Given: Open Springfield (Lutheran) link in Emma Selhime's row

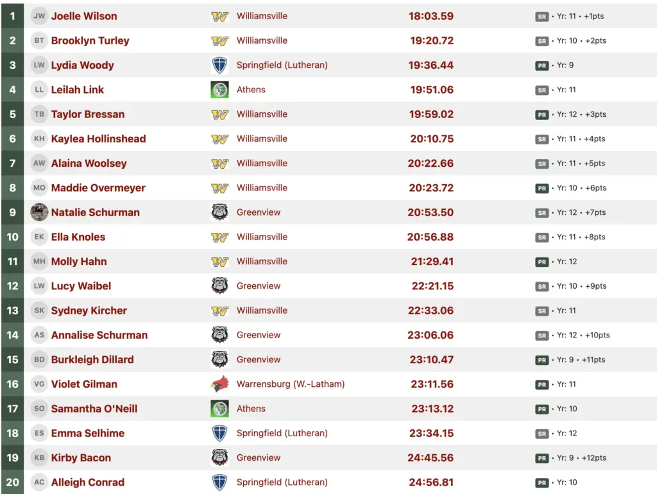Looking at the screenshot, I should point(282,433).
